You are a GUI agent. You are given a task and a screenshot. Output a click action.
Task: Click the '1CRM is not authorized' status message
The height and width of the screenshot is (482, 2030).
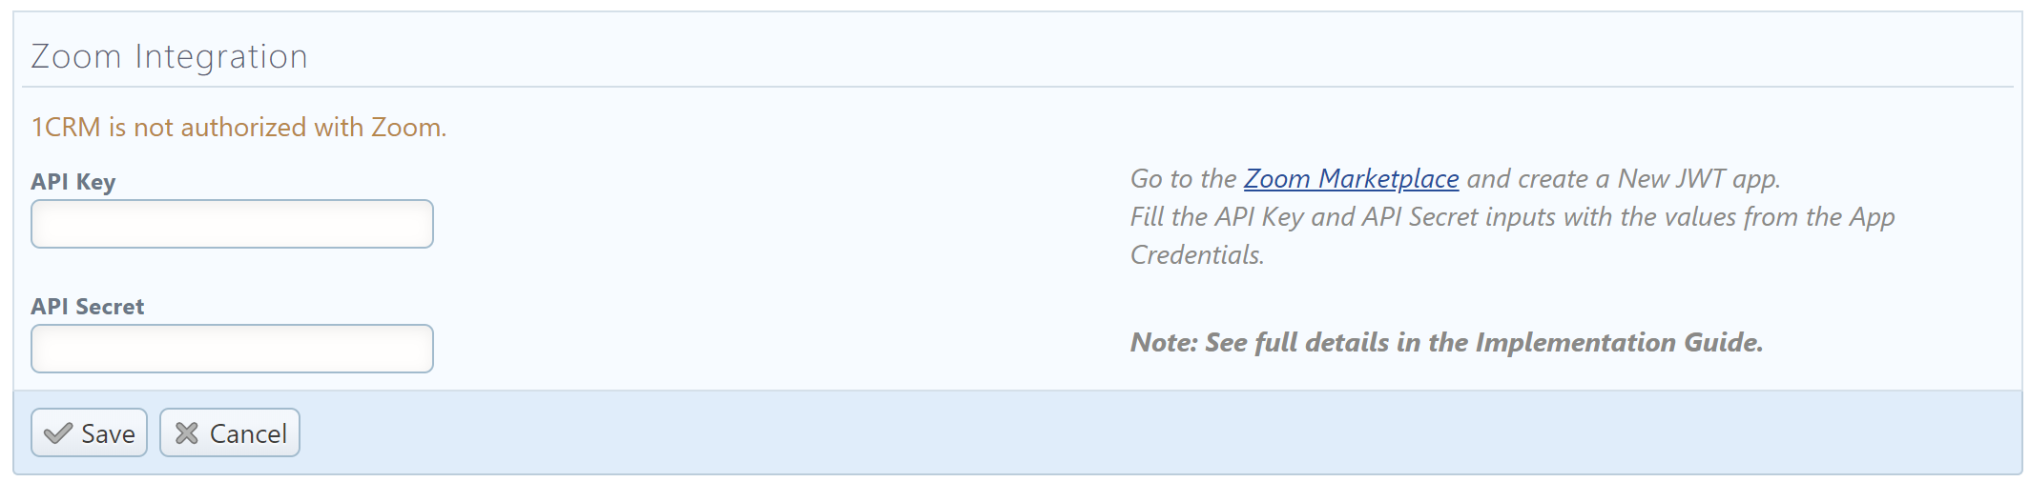click(238, 128)
